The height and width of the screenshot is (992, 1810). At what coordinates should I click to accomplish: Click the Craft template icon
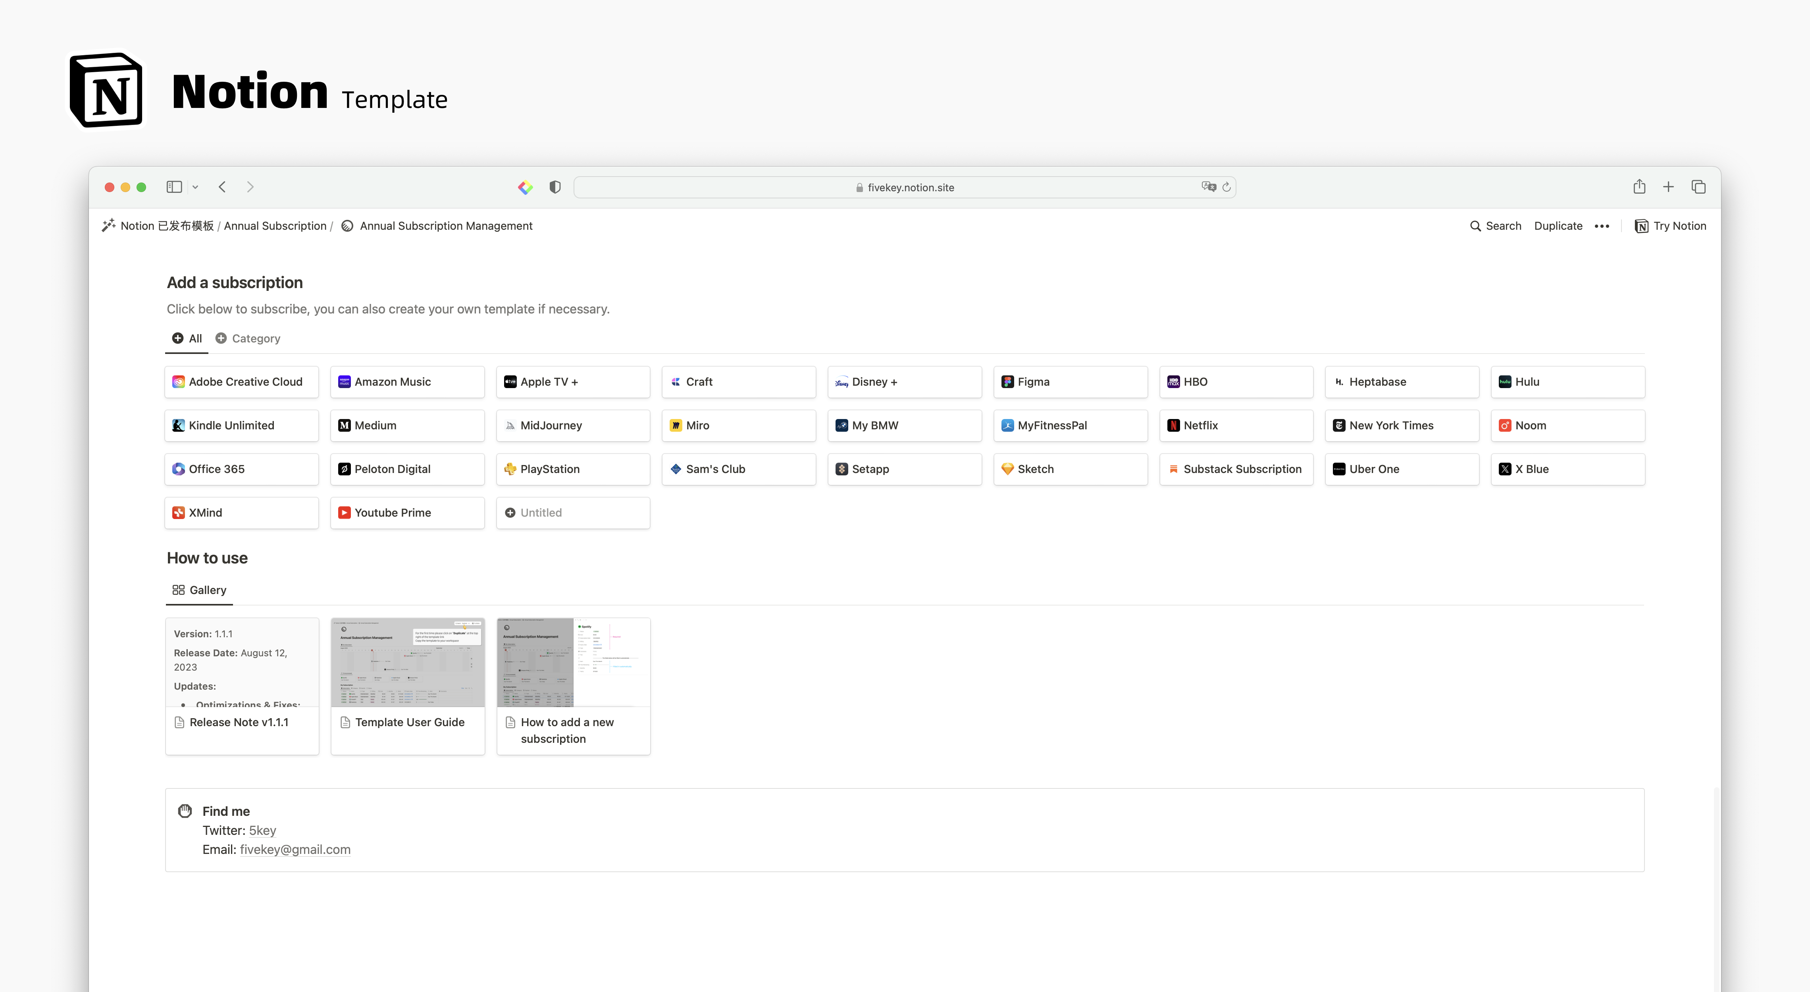point(676,382)
